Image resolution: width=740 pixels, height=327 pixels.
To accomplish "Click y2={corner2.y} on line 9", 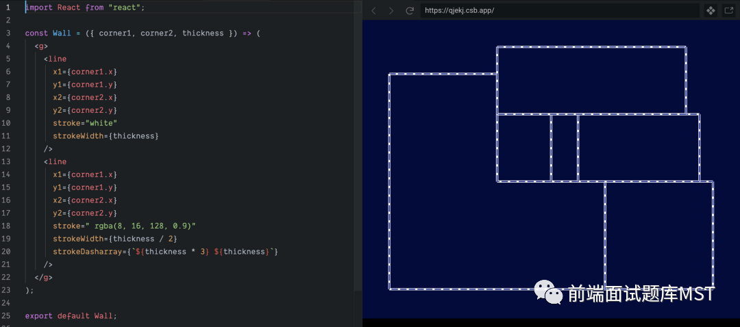I will [85, 110].
